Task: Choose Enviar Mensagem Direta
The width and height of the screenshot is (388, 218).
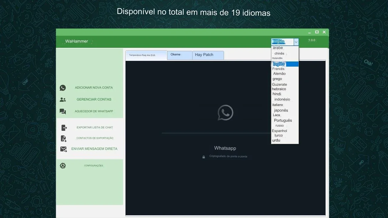Action: [x=94, y=149]
